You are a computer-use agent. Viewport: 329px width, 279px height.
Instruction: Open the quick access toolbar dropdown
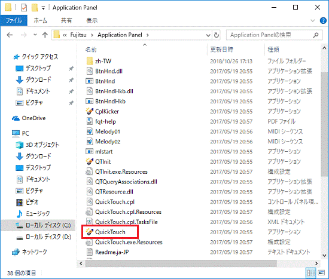click(x=43, y=8)
